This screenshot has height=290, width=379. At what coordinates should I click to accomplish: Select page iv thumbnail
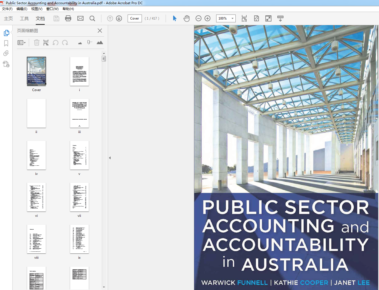pos(36,155)
